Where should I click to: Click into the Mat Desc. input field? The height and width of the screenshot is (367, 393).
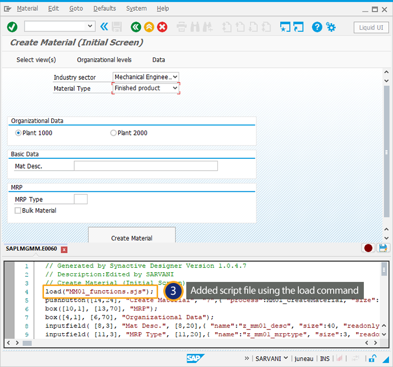pos(146,166)
